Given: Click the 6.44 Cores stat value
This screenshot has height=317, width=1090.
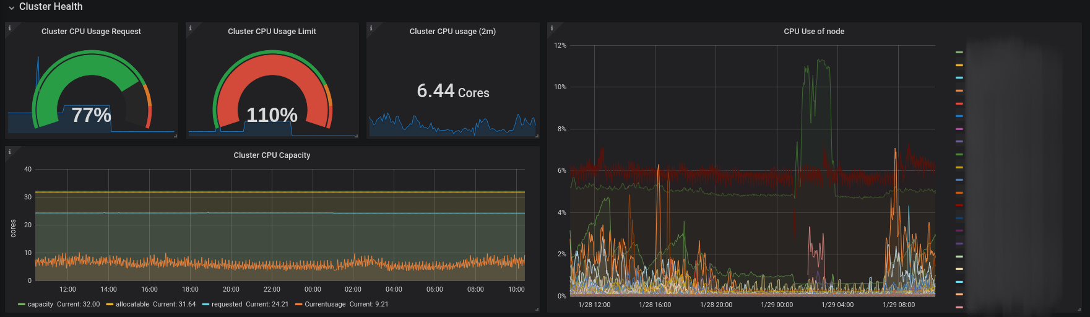Looking at the screenshot, I should (452, 92).
